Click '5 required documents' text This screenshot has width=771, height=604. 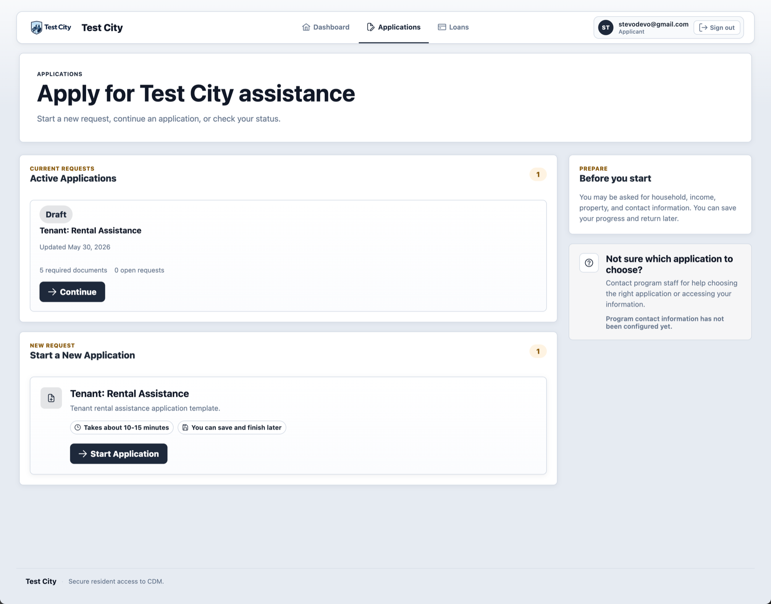pyautogui.click(x=73, y=270)
